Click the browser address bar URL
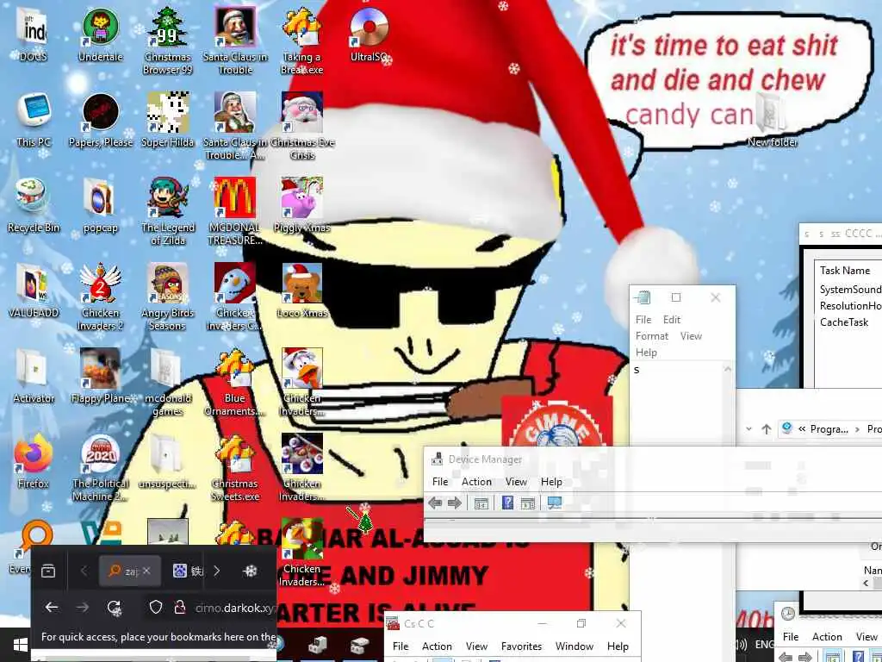 pos(235,608)
